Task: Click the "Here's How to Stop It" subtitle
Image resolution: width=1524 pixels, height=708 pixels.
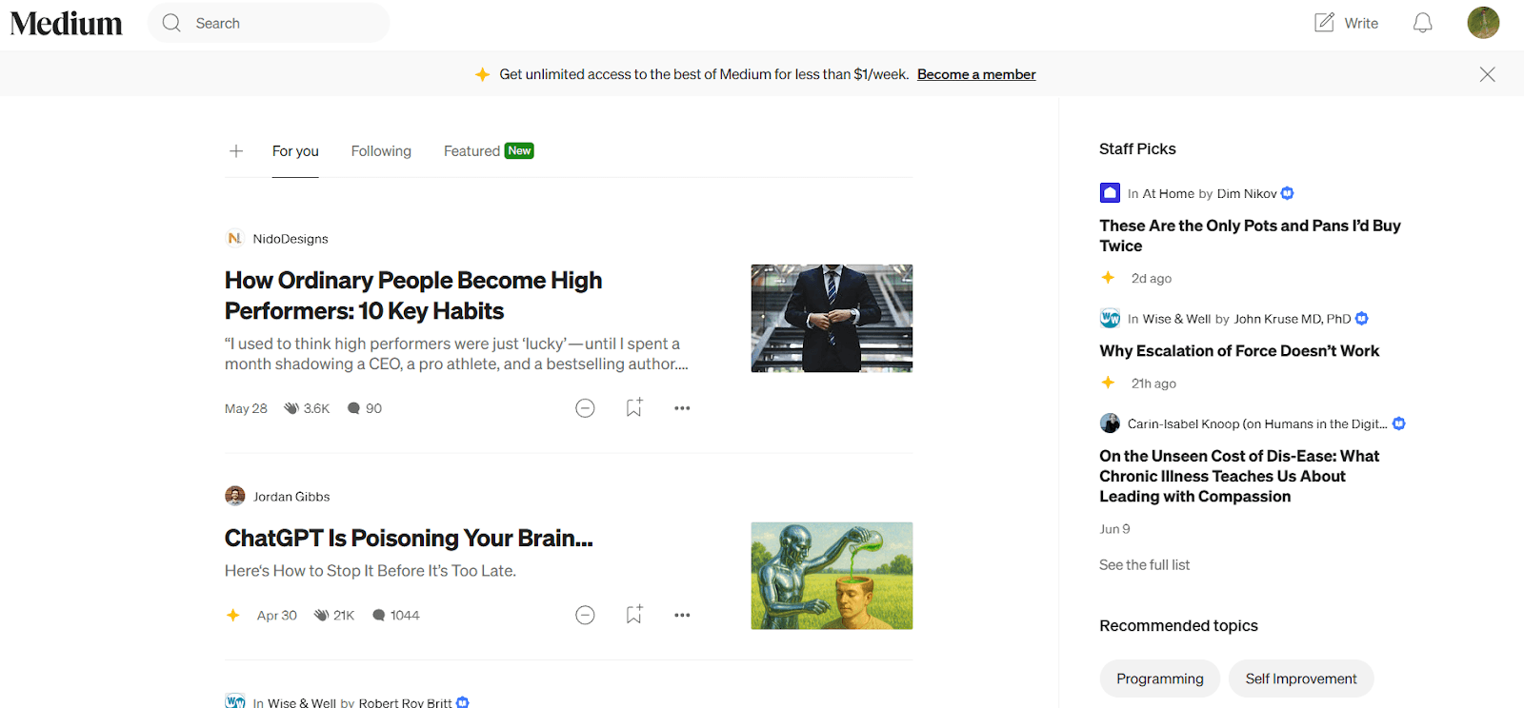Action: (x=371, y=571)
